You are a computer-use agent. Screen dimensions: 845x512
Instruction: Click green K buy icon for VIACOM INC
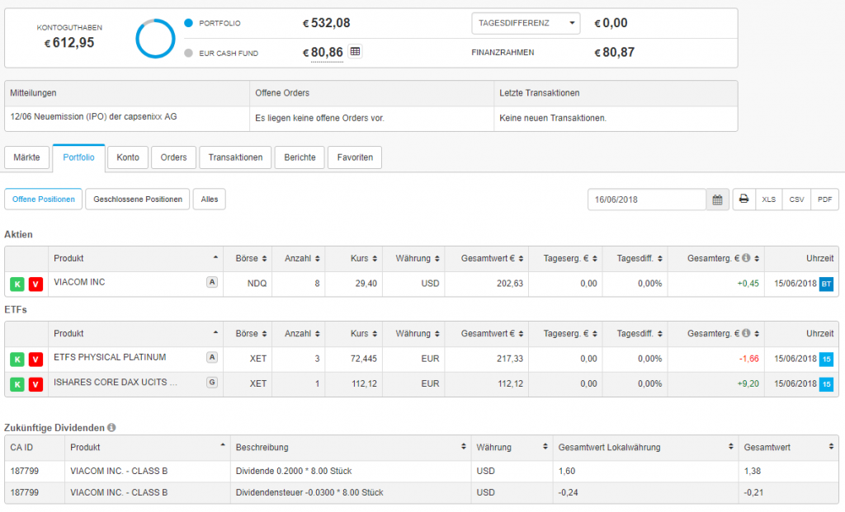point(17,284)
